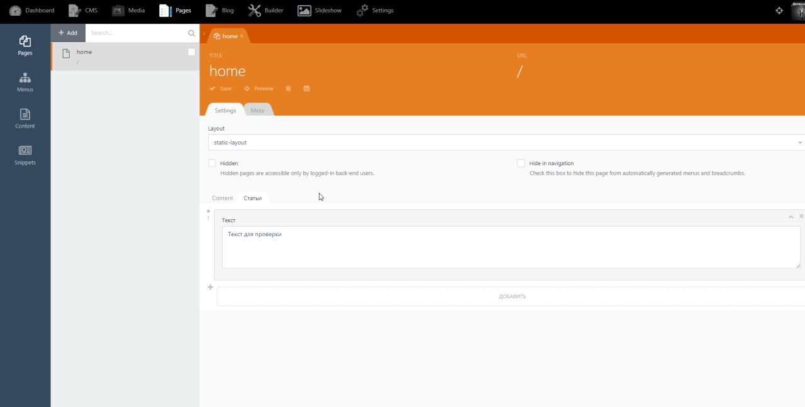Save the page

221,89
